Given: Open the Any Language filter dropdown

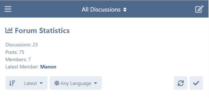Looking at the screenshot, I should click(x=76, y=83).
